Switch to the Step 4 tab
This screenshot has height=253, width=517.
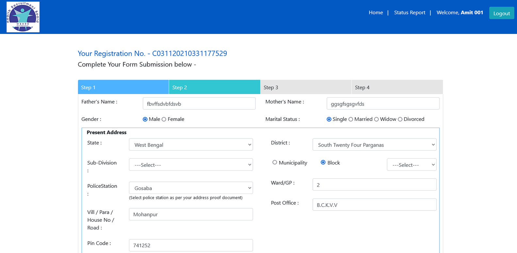coord(397,87)
